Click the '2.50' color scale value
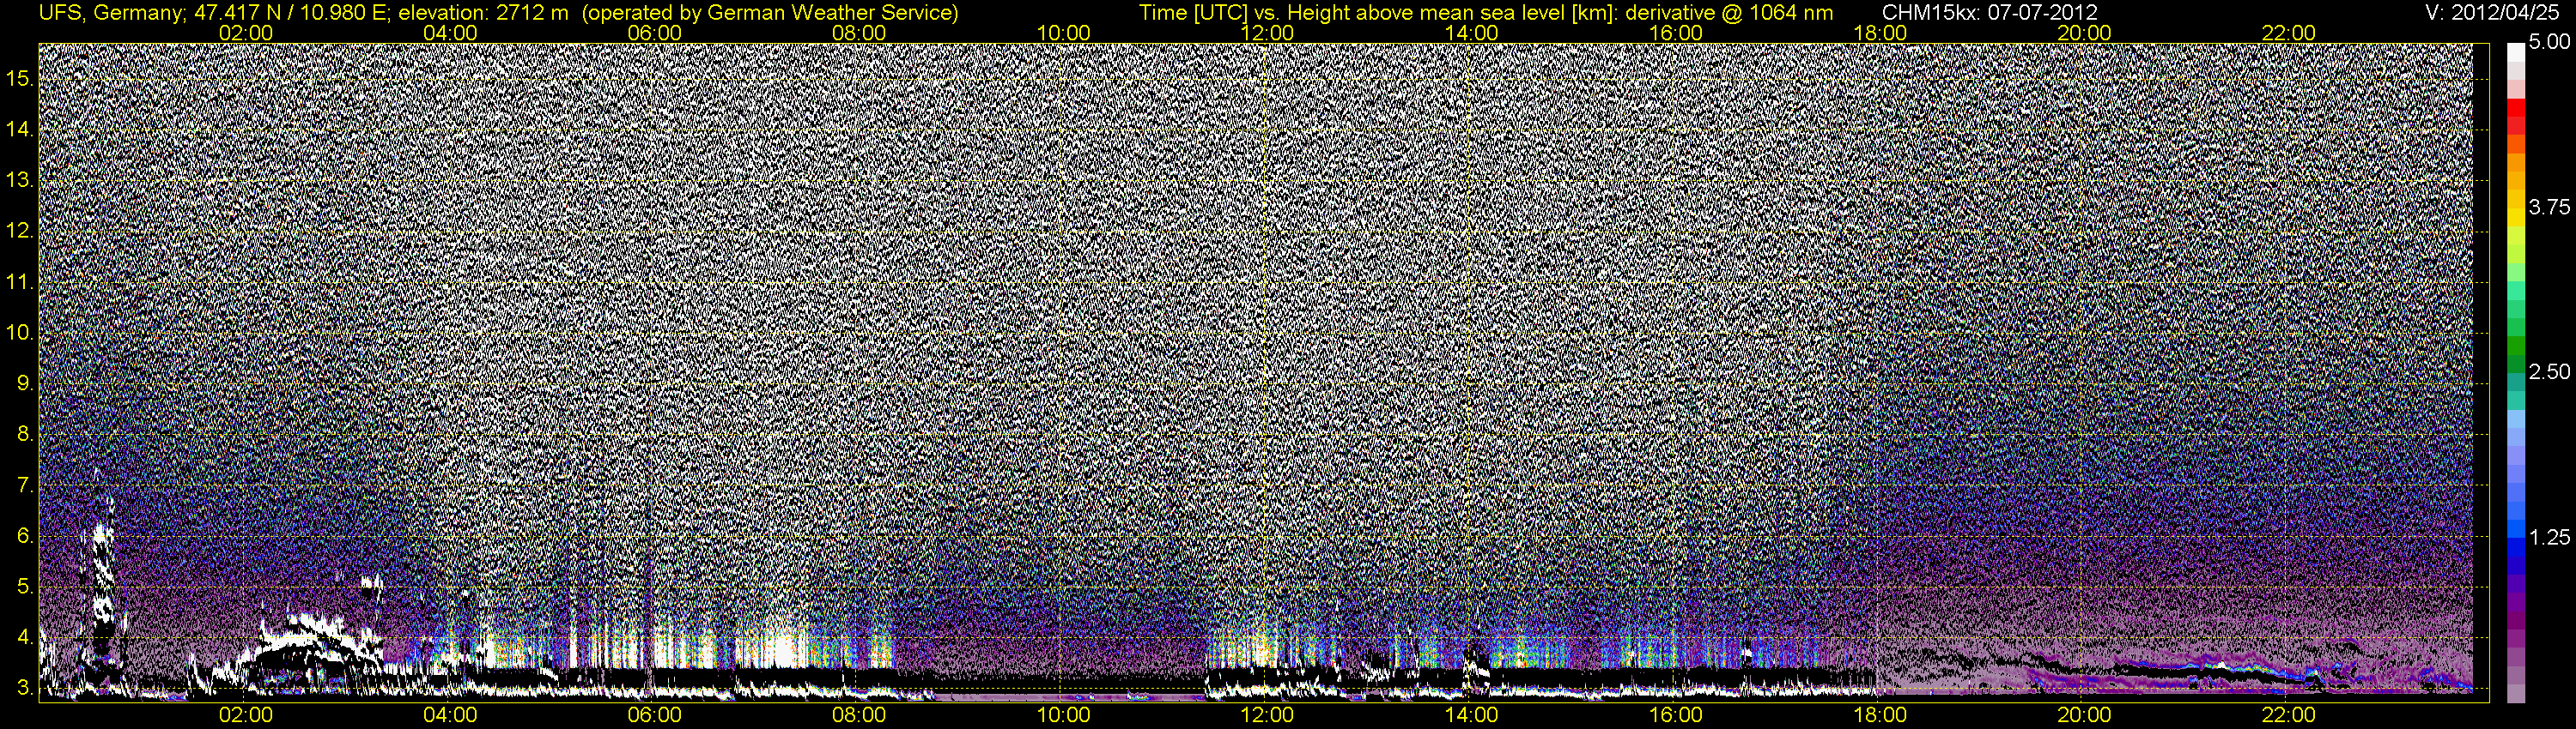Image resolution: width=2576 pixels, height=729 pixels. pos(2549,371)
